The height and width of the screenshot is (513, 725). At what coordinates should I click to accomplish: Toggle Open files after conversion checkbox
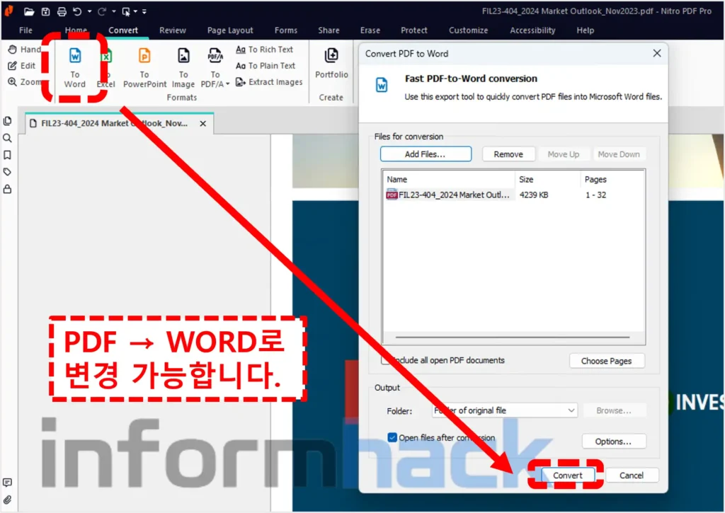393,438
